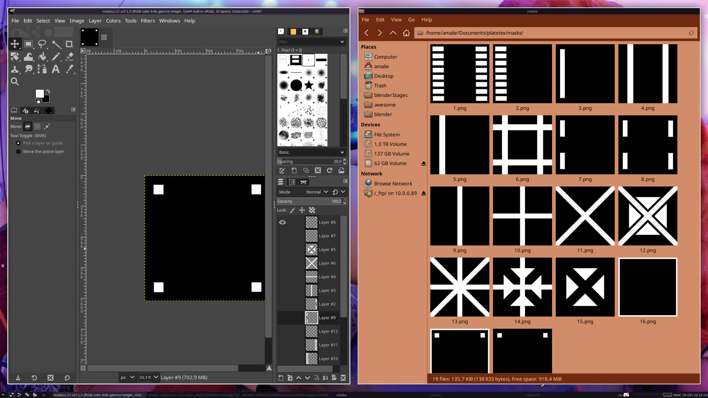Open the layer Mode dropdown
This screenshot has width=708, height=398.
click(317, 192)
